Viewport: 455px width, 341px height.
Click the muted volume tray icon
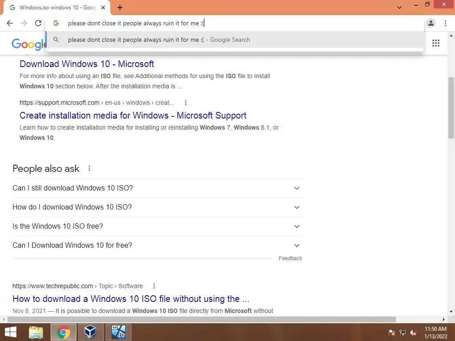pyautogui.click(x=413, y=333)
